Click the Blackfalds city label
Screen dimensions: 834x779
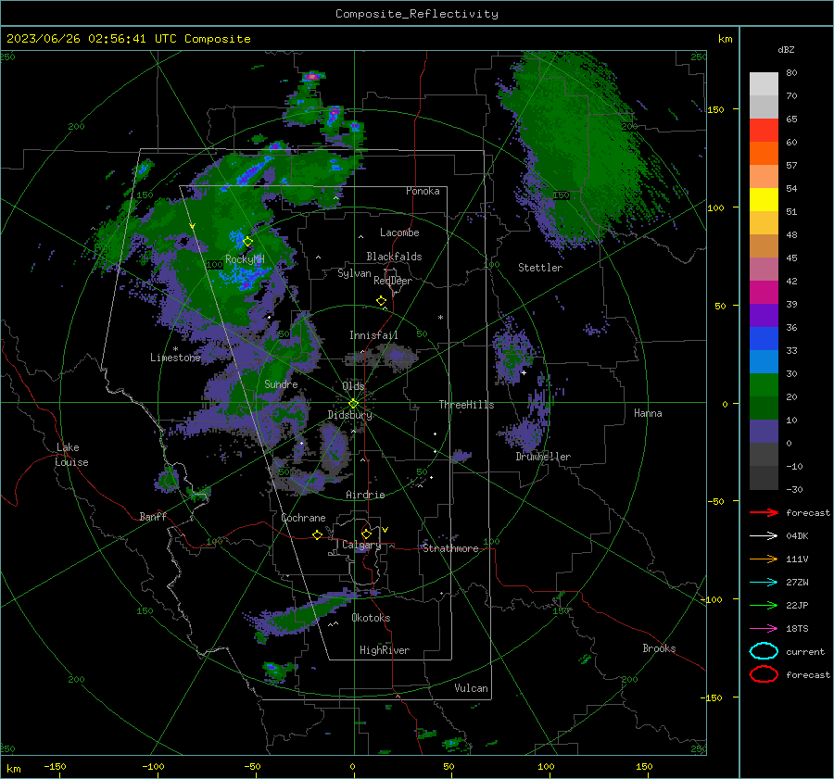tap(394, 257)
